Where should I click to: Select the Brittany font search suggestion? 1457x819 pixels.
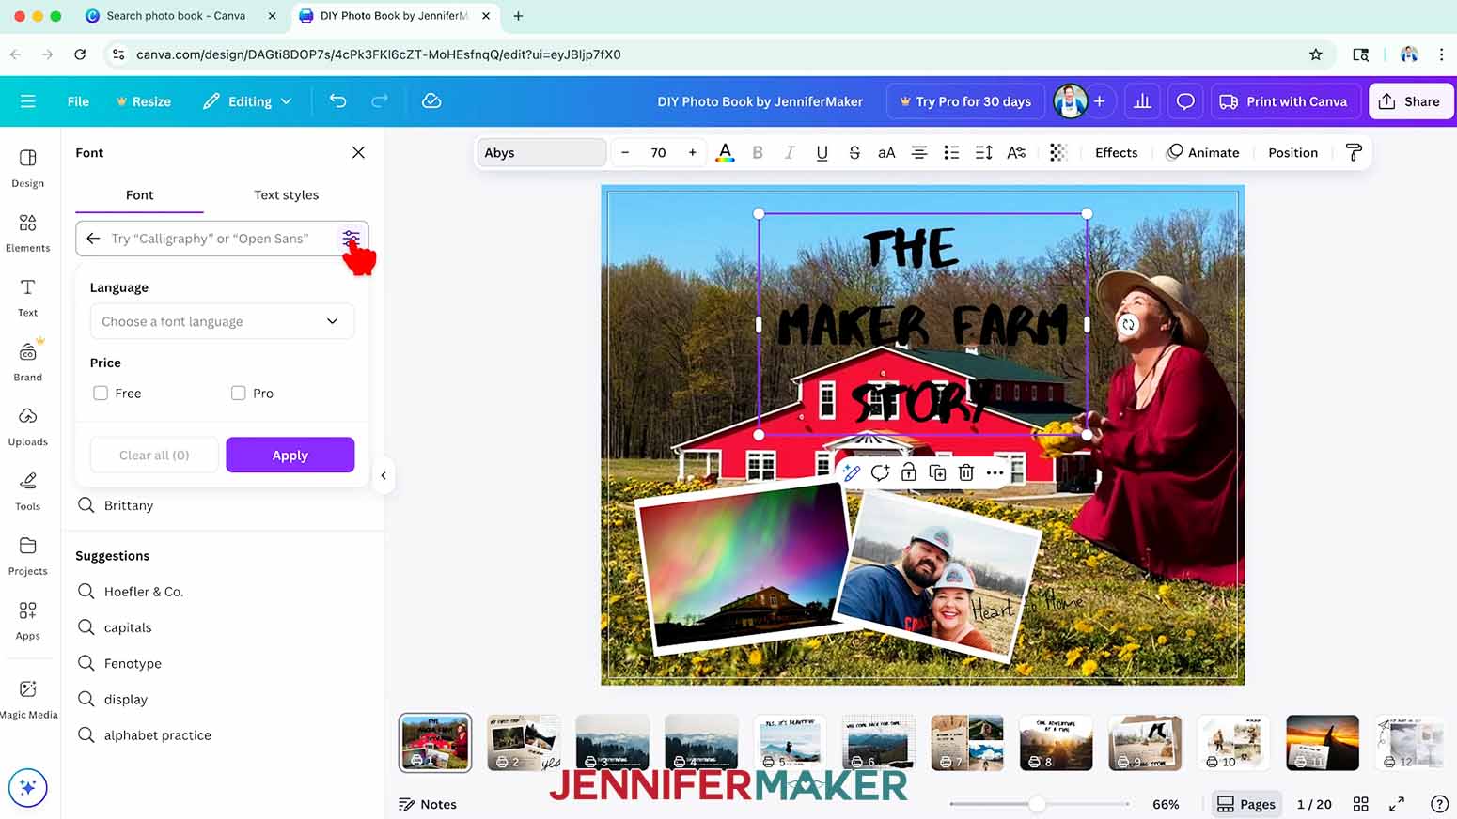click(x=222, y=505)
